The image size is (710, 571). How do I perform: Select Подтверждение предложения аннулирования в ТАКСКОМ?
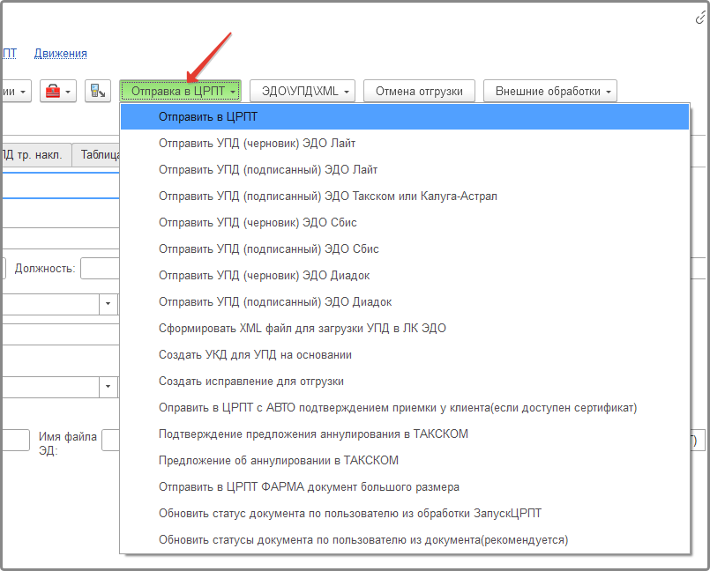click(x=405, y=434)
